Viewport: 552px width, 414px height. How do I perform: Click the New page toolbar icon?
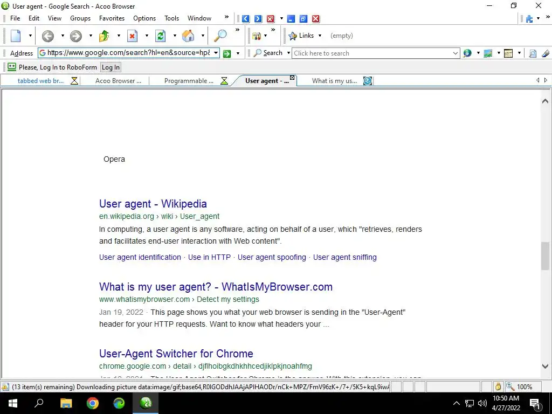coord(16,36)
